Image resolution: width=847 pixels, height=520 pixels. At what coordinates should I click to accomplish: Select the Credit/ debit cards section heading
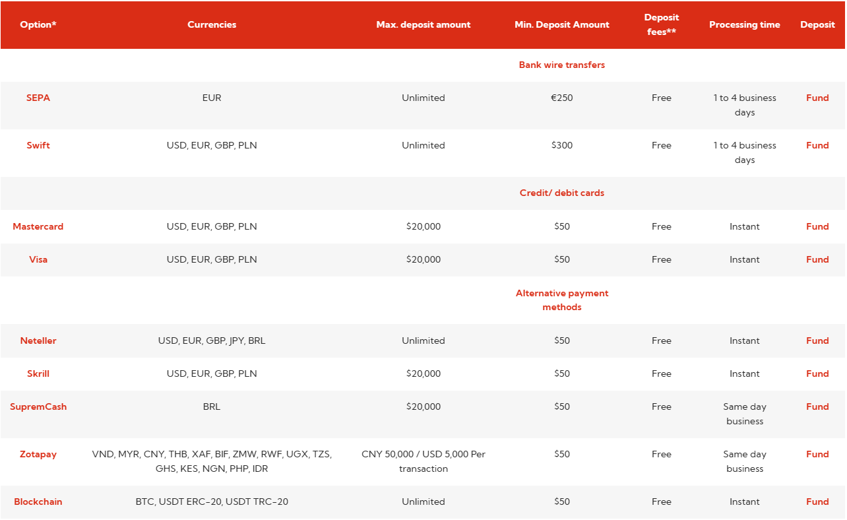562,193
